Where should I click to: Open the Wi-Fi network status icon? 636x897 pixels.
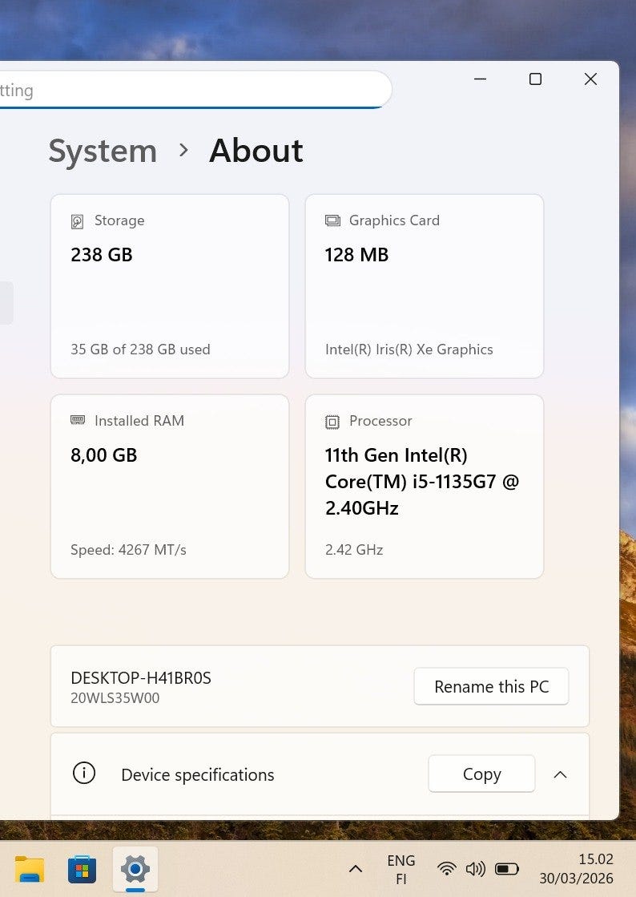(x=447, y=869)
